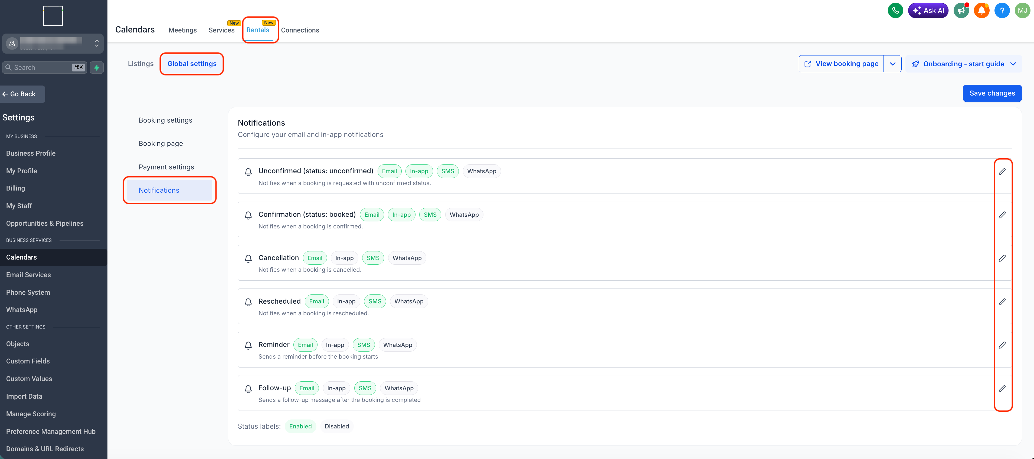
Task: Switch to the Meetings tab
Action: (x=182, y=30)
